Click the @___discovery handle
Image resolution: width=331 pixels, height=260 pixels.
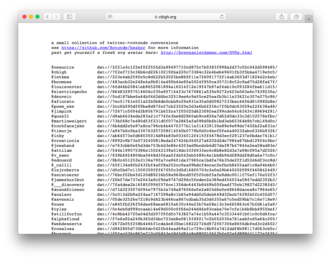(68, 185)
